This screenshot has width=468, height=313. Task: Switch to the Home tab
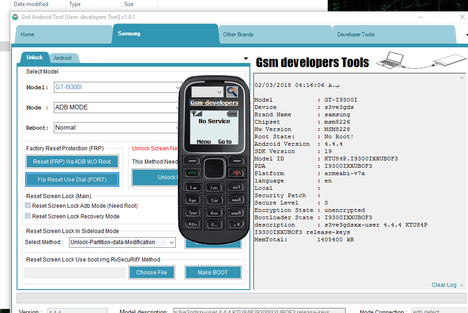[x=64, y=34]
